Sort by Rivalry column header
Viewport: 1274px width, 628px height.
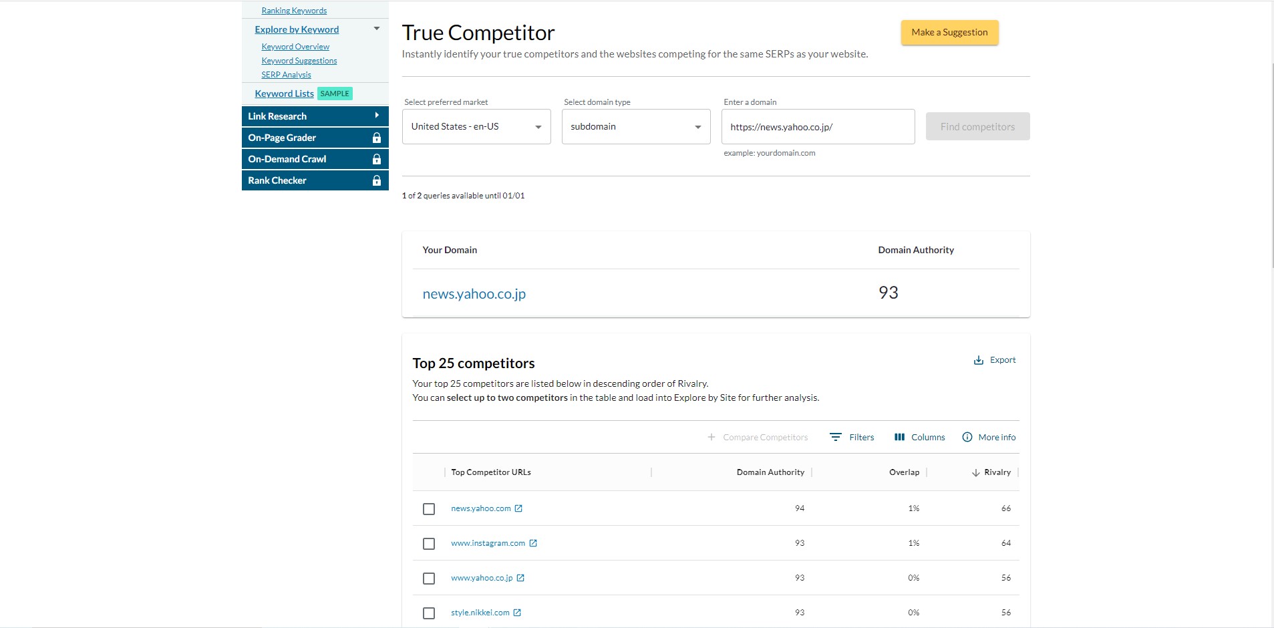[997, 472]
